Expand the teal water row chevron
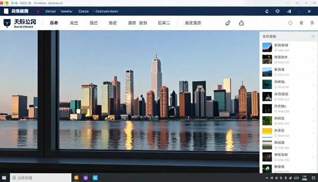Viewport: 318px width, 182px height. click(x=314, y=85)
